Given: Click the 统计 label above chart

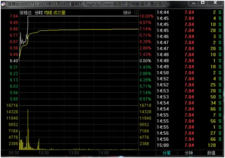Looking at the screenshot, I should click(127, 12).
